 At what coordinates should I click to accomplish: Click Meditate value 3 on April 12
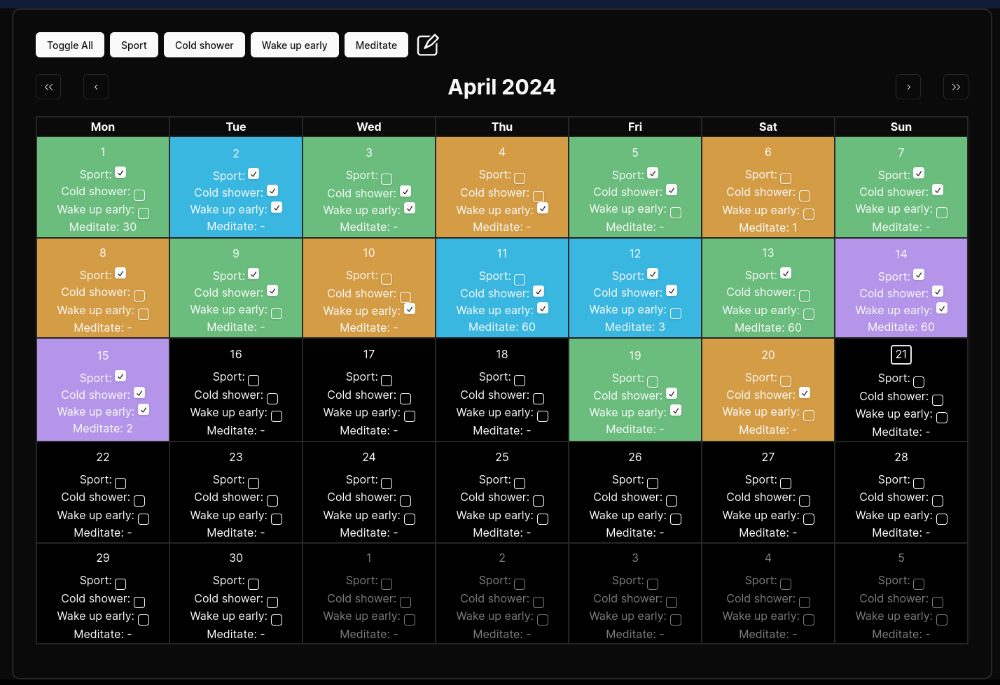click(x=662, y=327)
